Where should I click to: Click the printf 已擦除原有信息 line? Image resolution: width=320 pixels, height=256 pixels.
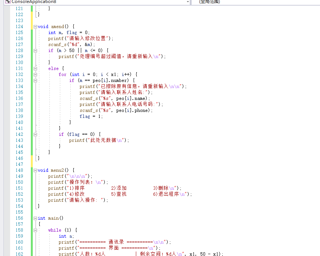pyautogui.click(x=133, y=86)
